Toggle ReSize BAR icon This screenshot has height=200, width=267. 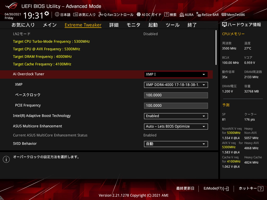[198, 15]
